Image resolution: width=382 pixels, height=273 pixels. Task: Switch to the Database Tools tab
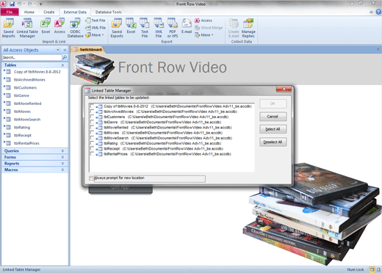coord(108,12)
